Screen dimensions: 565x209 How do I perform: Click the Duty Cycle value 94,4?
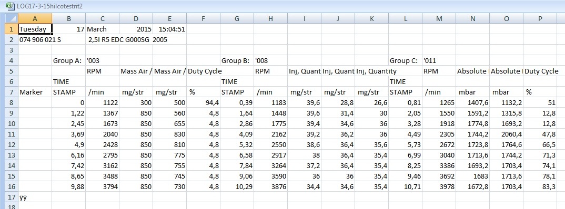click(203, 103)
